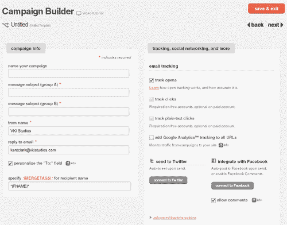The image size is (287, 225).
Task: Click the save & exit button
Action: pyautogui.click(x=266, y=9)
